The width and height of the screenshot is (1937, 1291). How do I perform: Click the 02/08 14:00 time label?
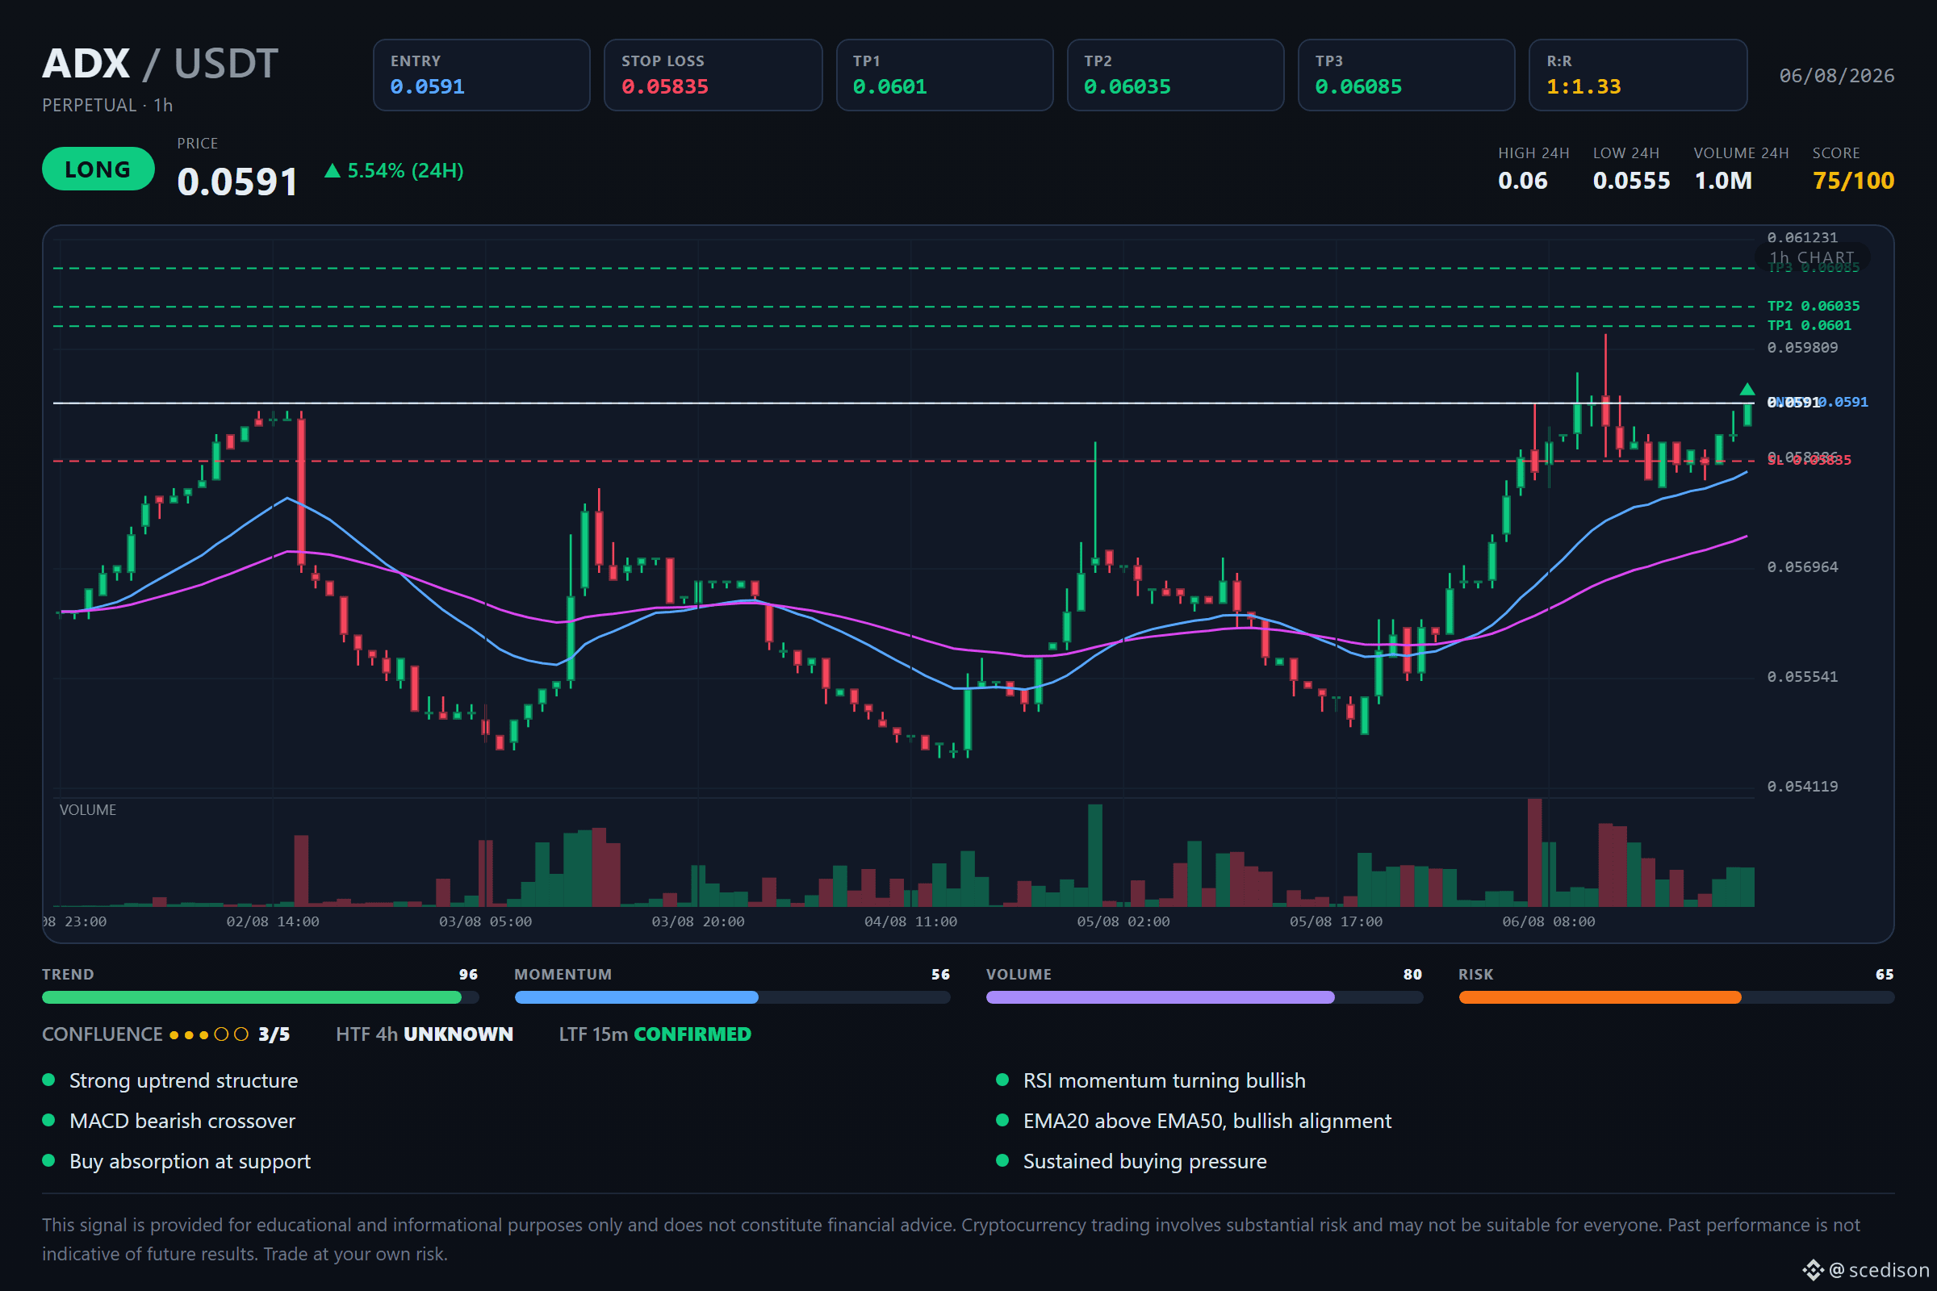click(x=273, y=921)
